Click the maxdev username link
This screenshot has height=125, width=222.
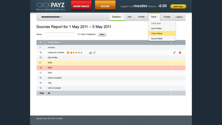click(140, 6)
